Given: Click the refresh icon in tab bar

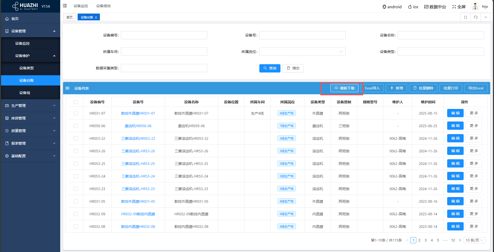Looking at the screenshot, I should 476,17.
